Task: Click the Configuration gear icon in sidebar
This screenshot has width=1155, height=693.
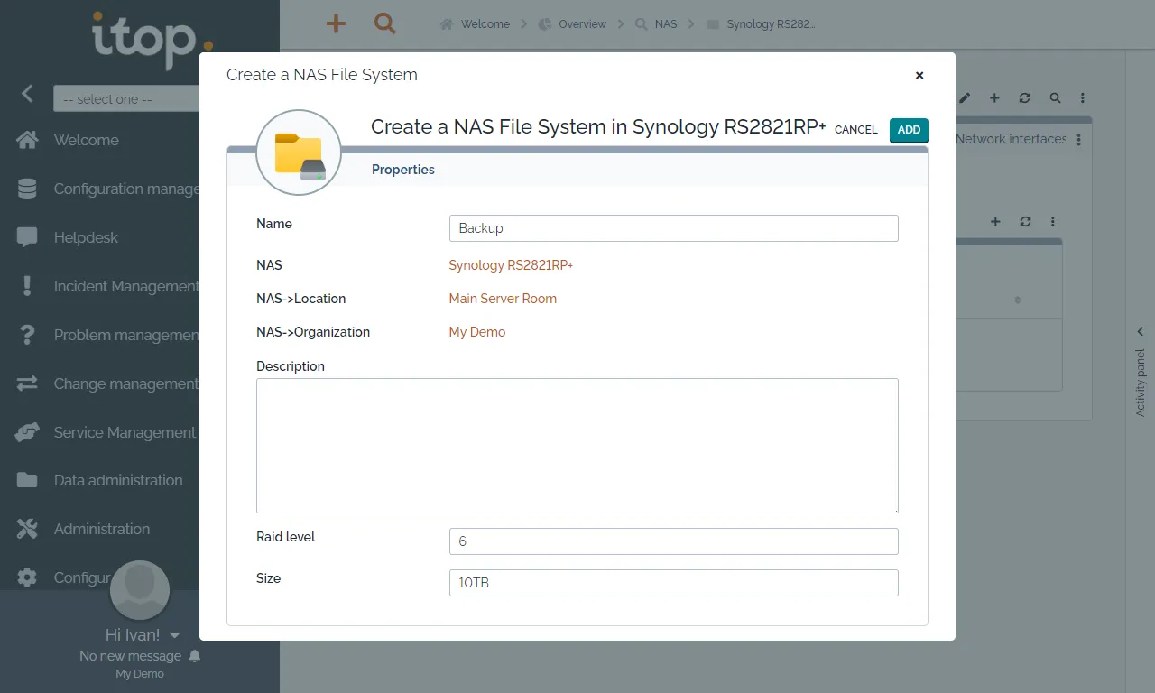Action: click(x=27, y=577)
